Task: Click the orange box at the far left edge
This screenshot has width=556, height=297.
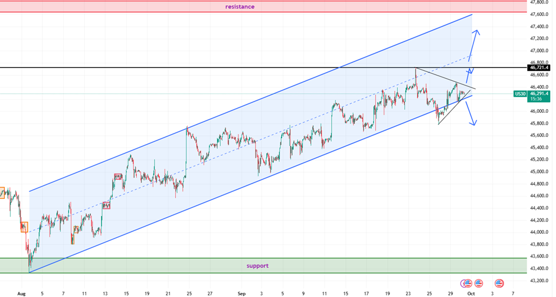Action: 1,192
